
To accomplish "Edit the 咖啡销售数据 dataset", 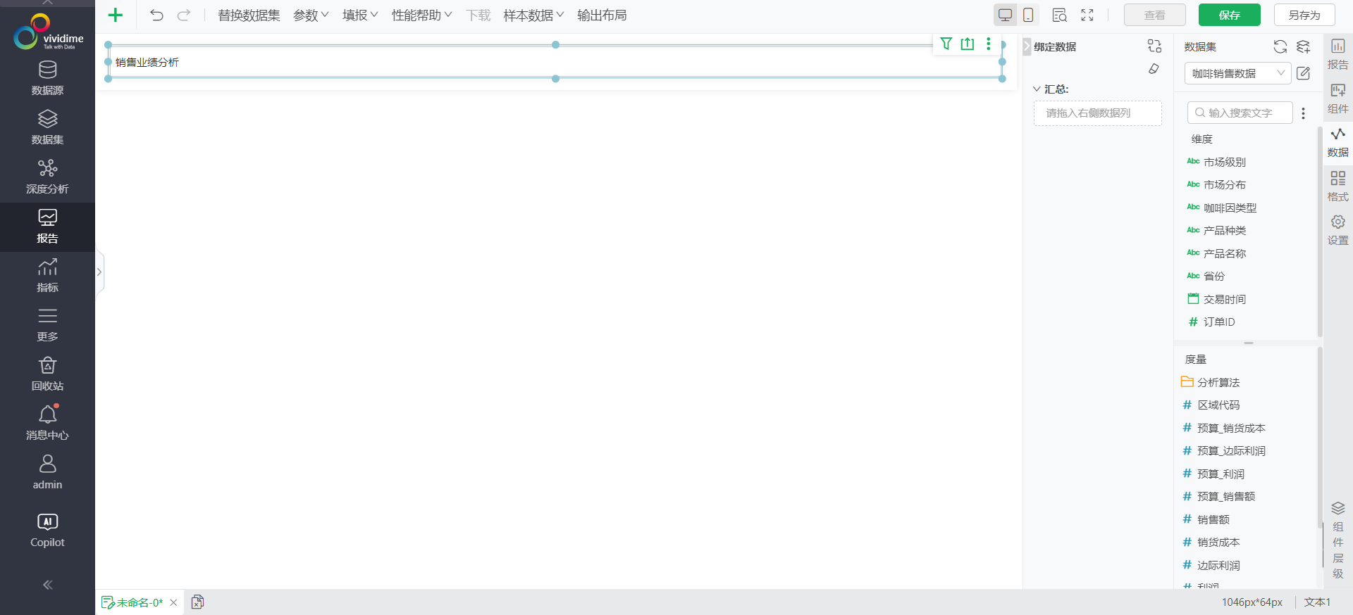I will click(x=1304, y=73).
